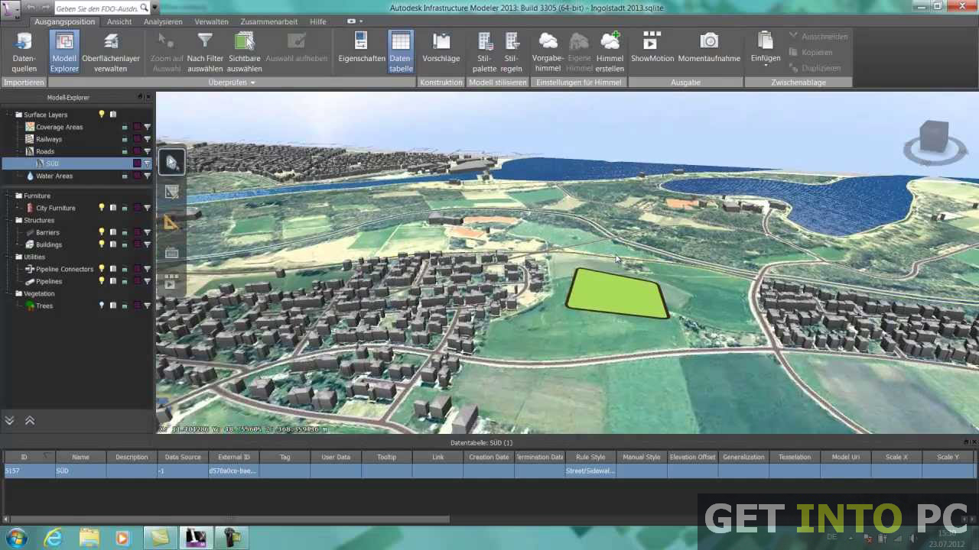The width and height of the screenshot is (979, 550).
Task: Toggle the Modell Explorer ribbon button
Action: tap(64, 52)
